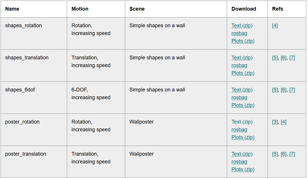The image size is (308, 178).
Task: Download Plots (zip) for shapes_6dof
Action: coord(243,105)
